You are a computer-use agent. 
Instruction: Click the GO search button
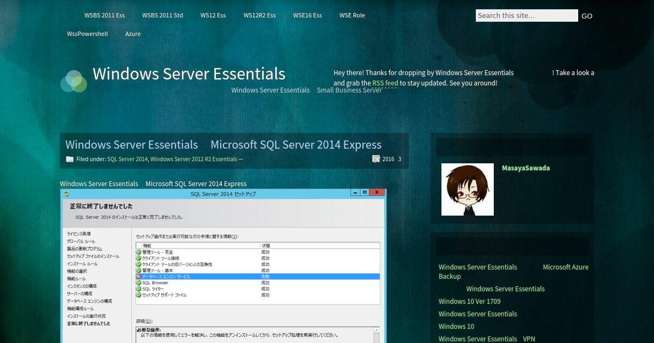[587, 16]
